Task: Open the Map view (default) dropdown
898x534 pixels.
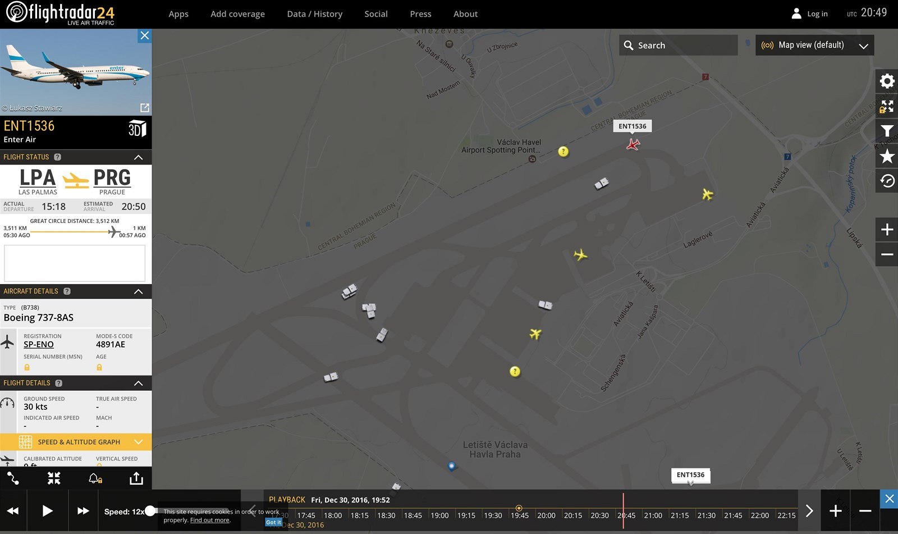Action: [814, 45]
